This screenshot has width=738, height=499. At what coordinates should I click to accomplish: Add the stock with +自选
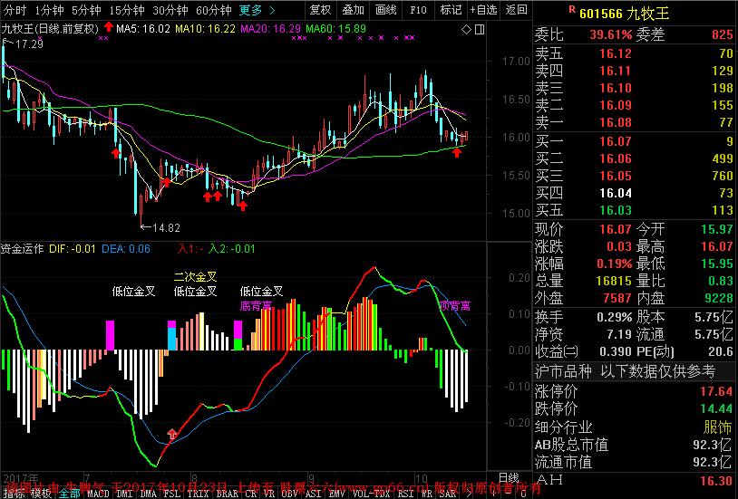[483, 10]
